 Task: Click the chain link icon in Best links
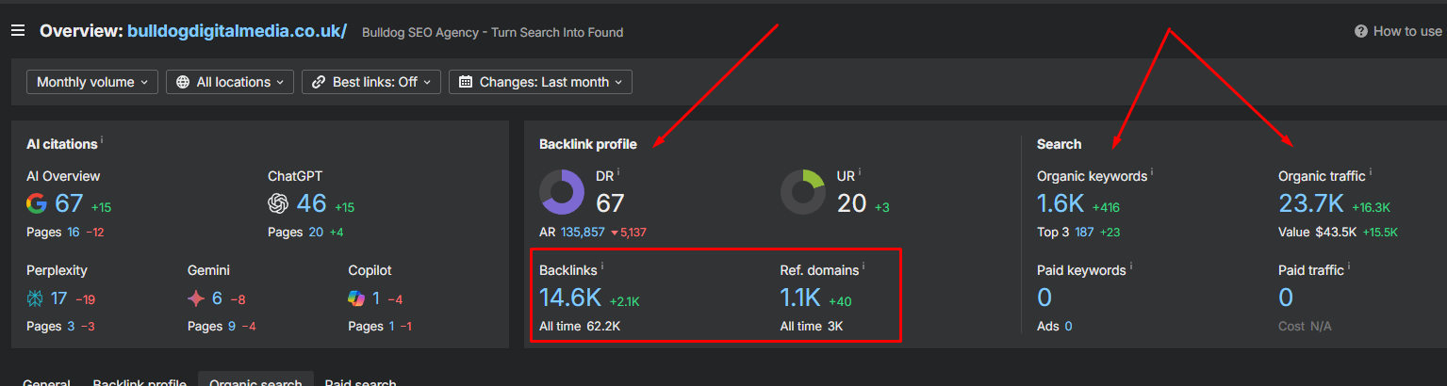pos(319,82)
